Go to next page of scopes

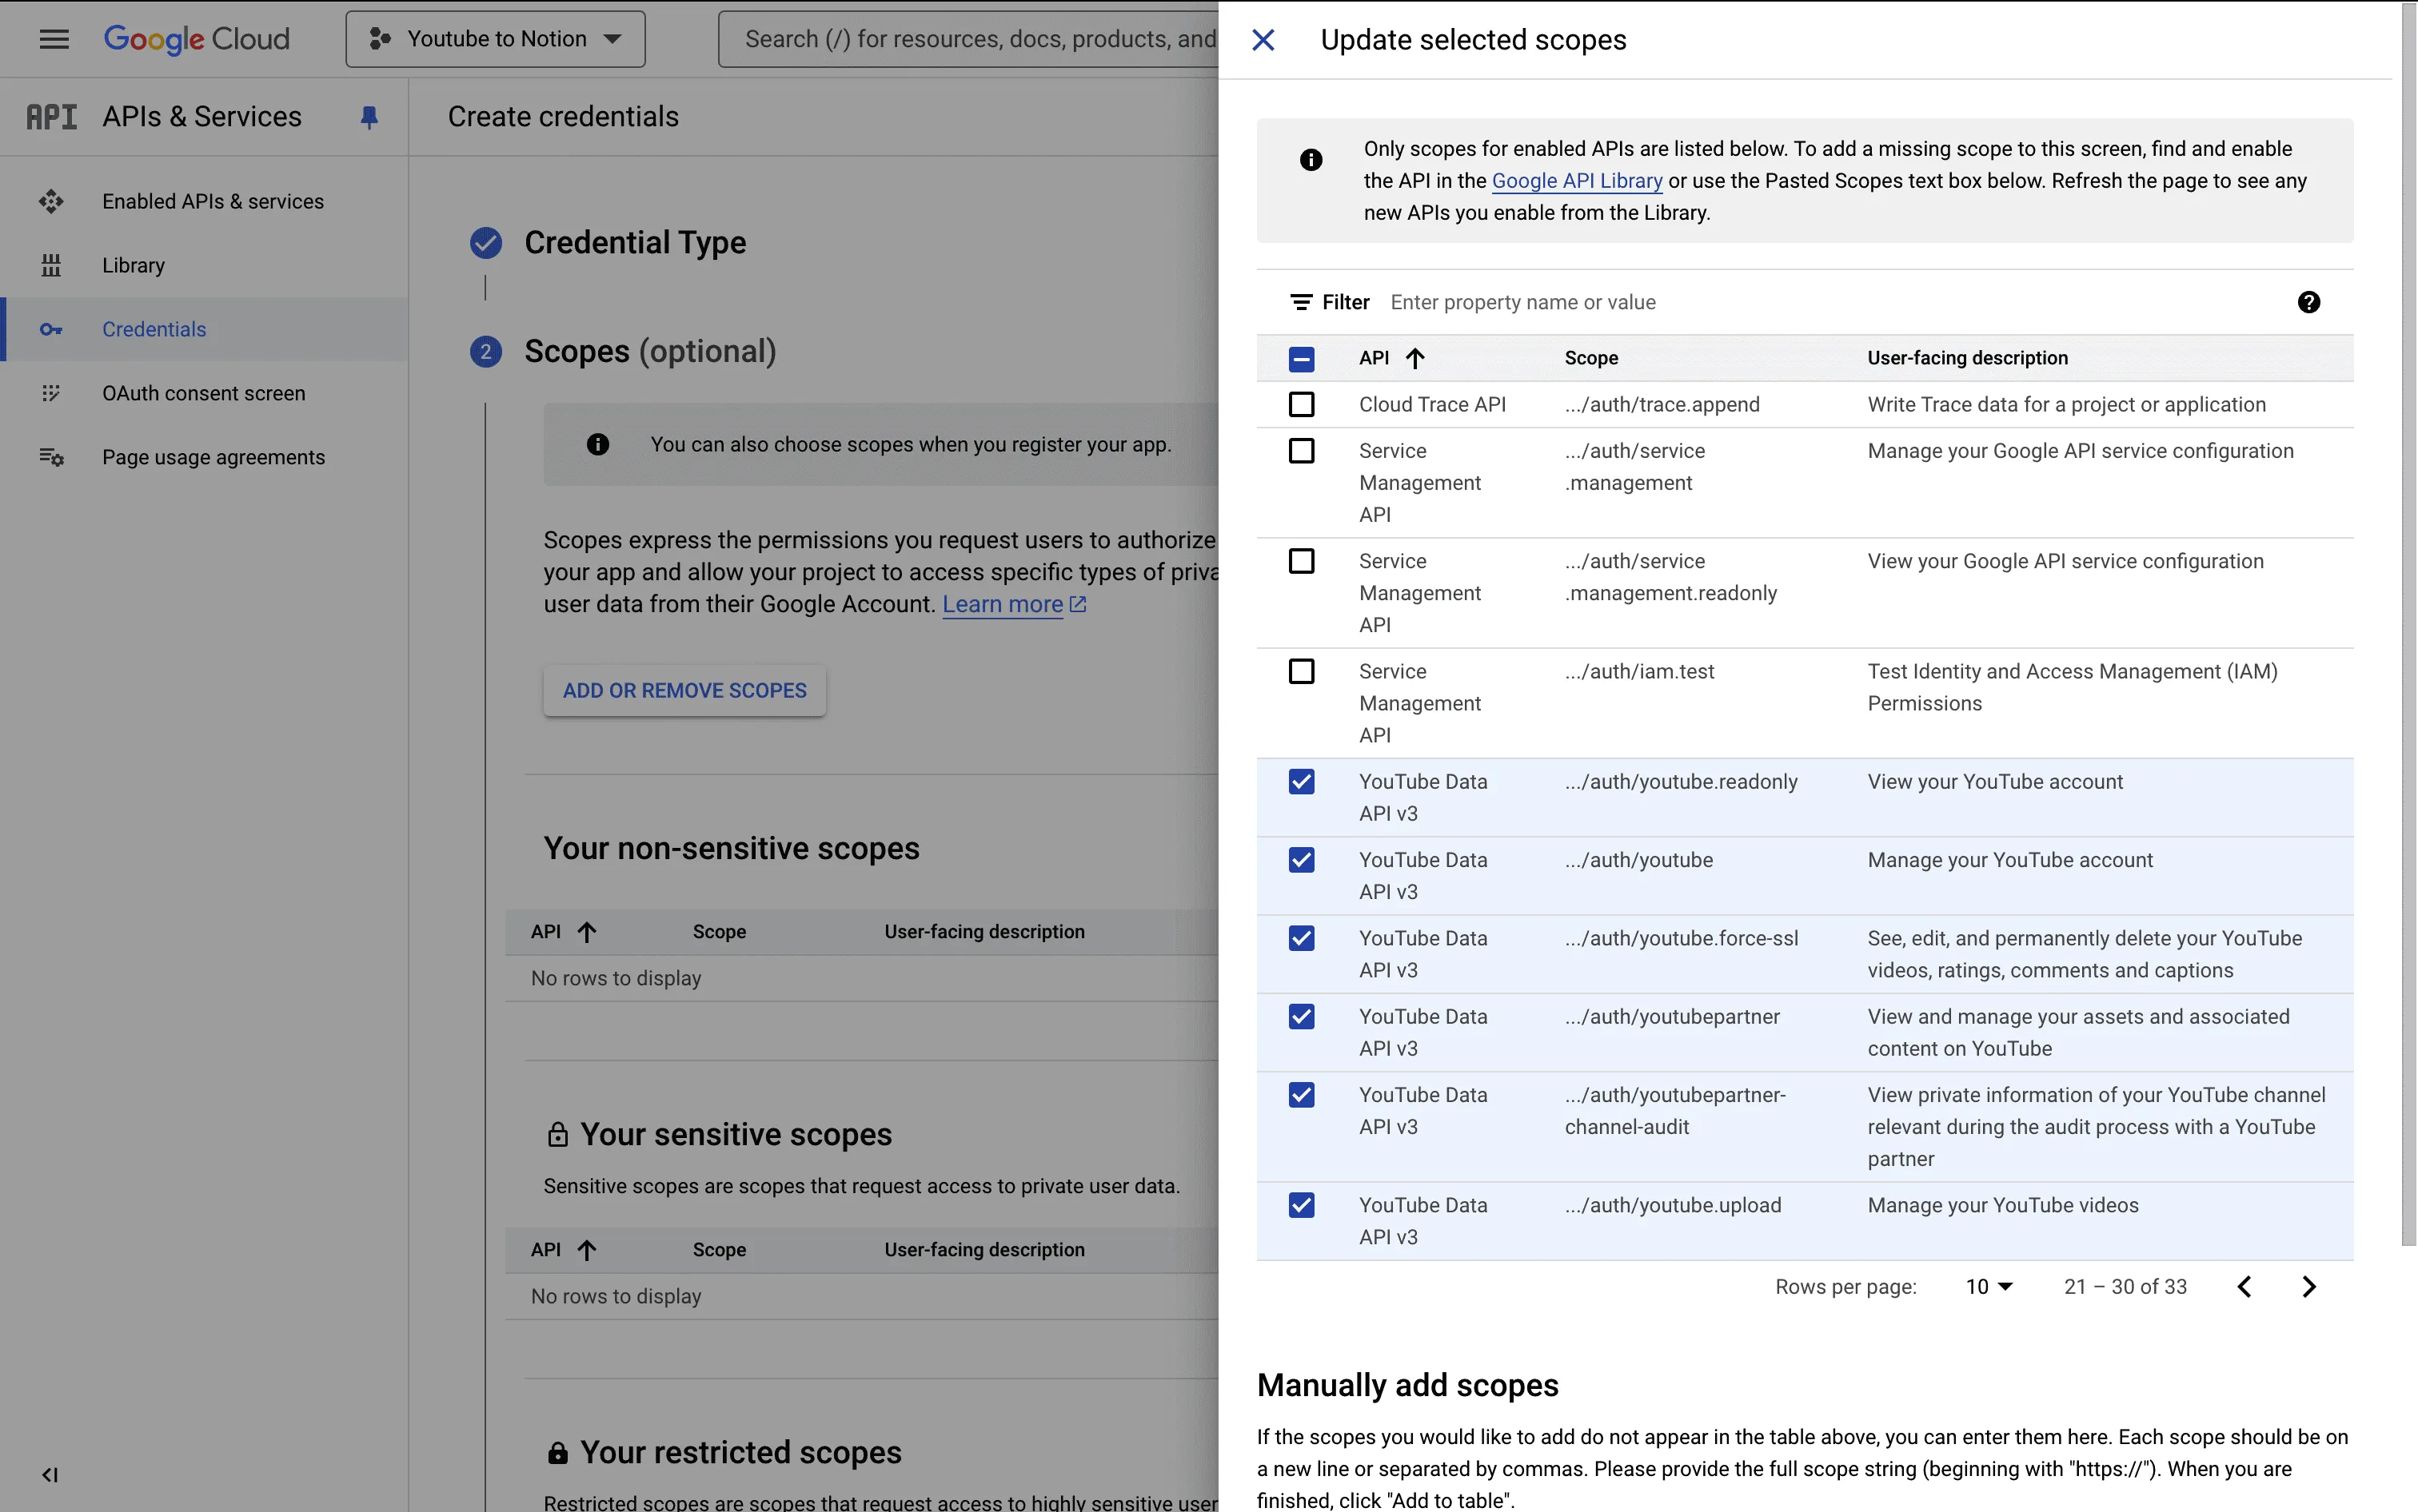pos(2309,1286)
